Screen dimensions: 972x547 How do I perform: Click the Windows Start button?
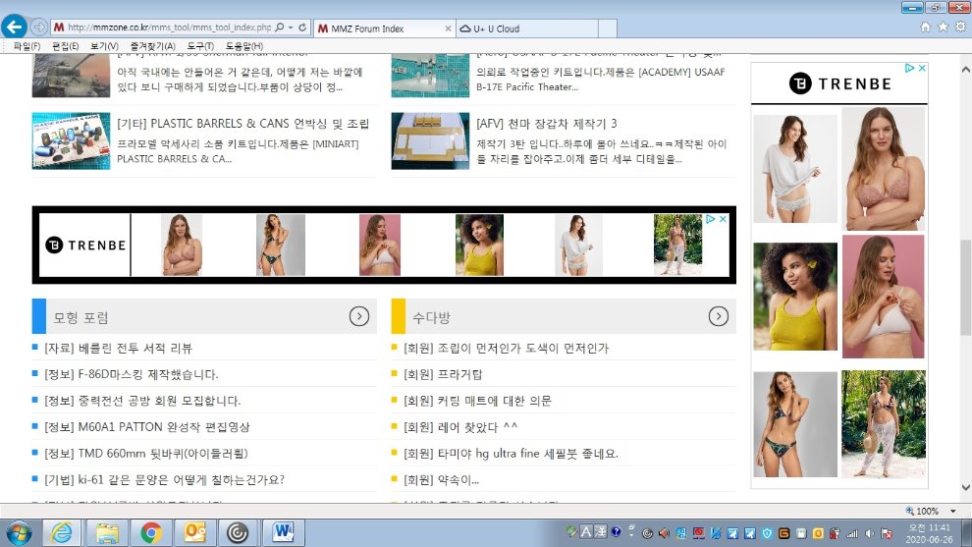pos(18,532)
